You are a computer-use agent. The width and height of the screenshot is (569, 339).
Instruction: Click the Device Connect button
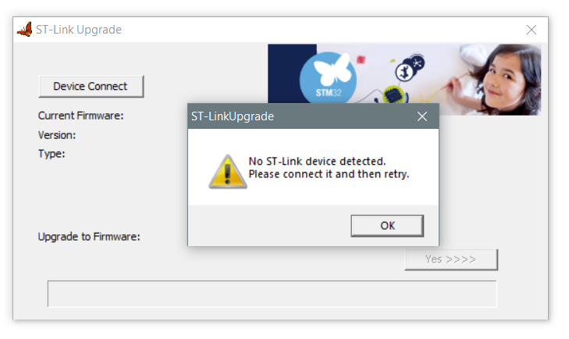point(91,87)
